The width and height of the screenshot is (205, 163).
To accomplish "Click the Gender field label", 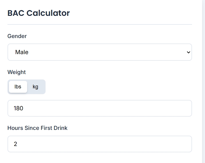I will [x=17, y=36].
